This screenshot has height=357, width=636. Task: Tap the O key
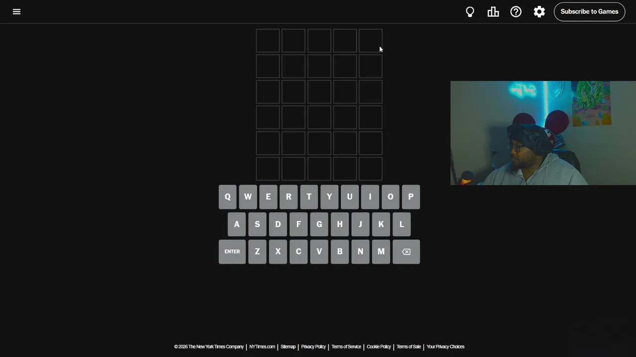point(391,197)
